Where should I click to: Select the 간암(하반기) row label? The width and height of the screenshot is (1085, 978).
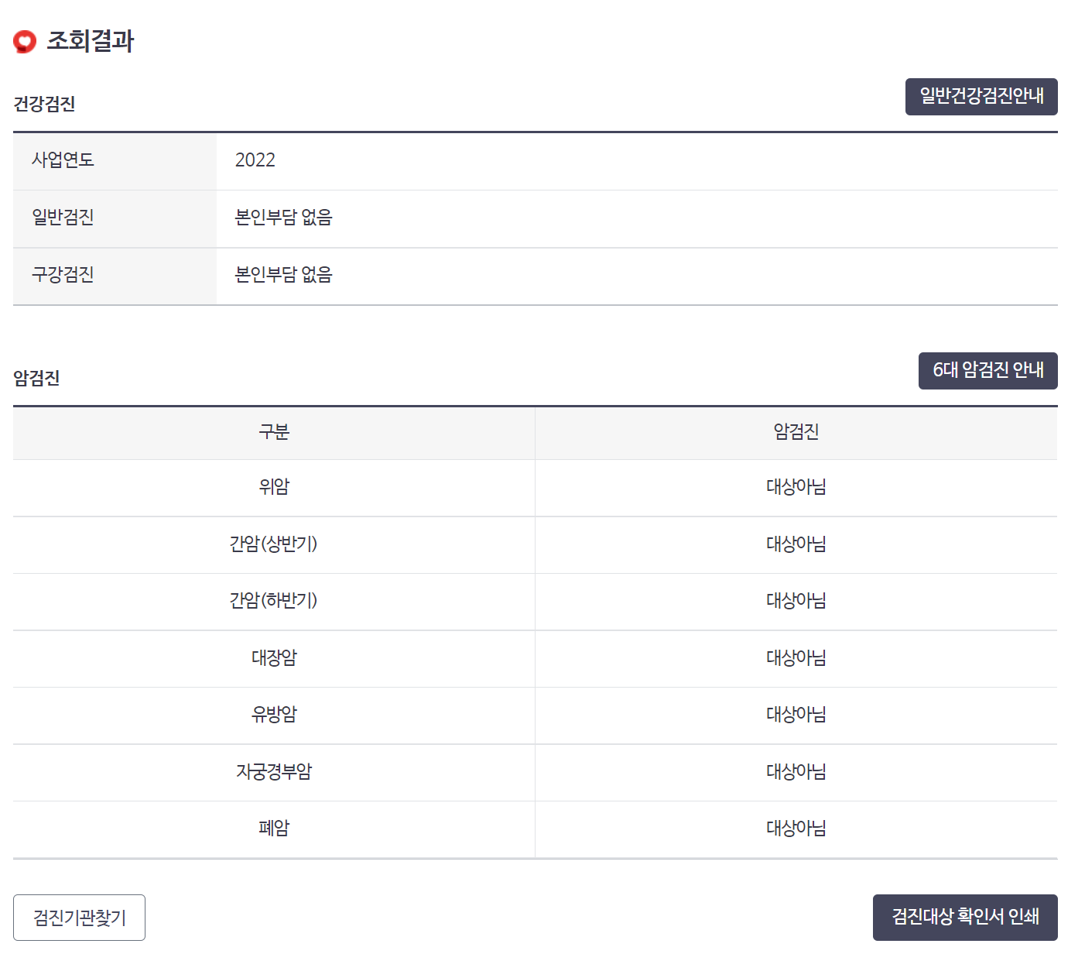(274, 600)
